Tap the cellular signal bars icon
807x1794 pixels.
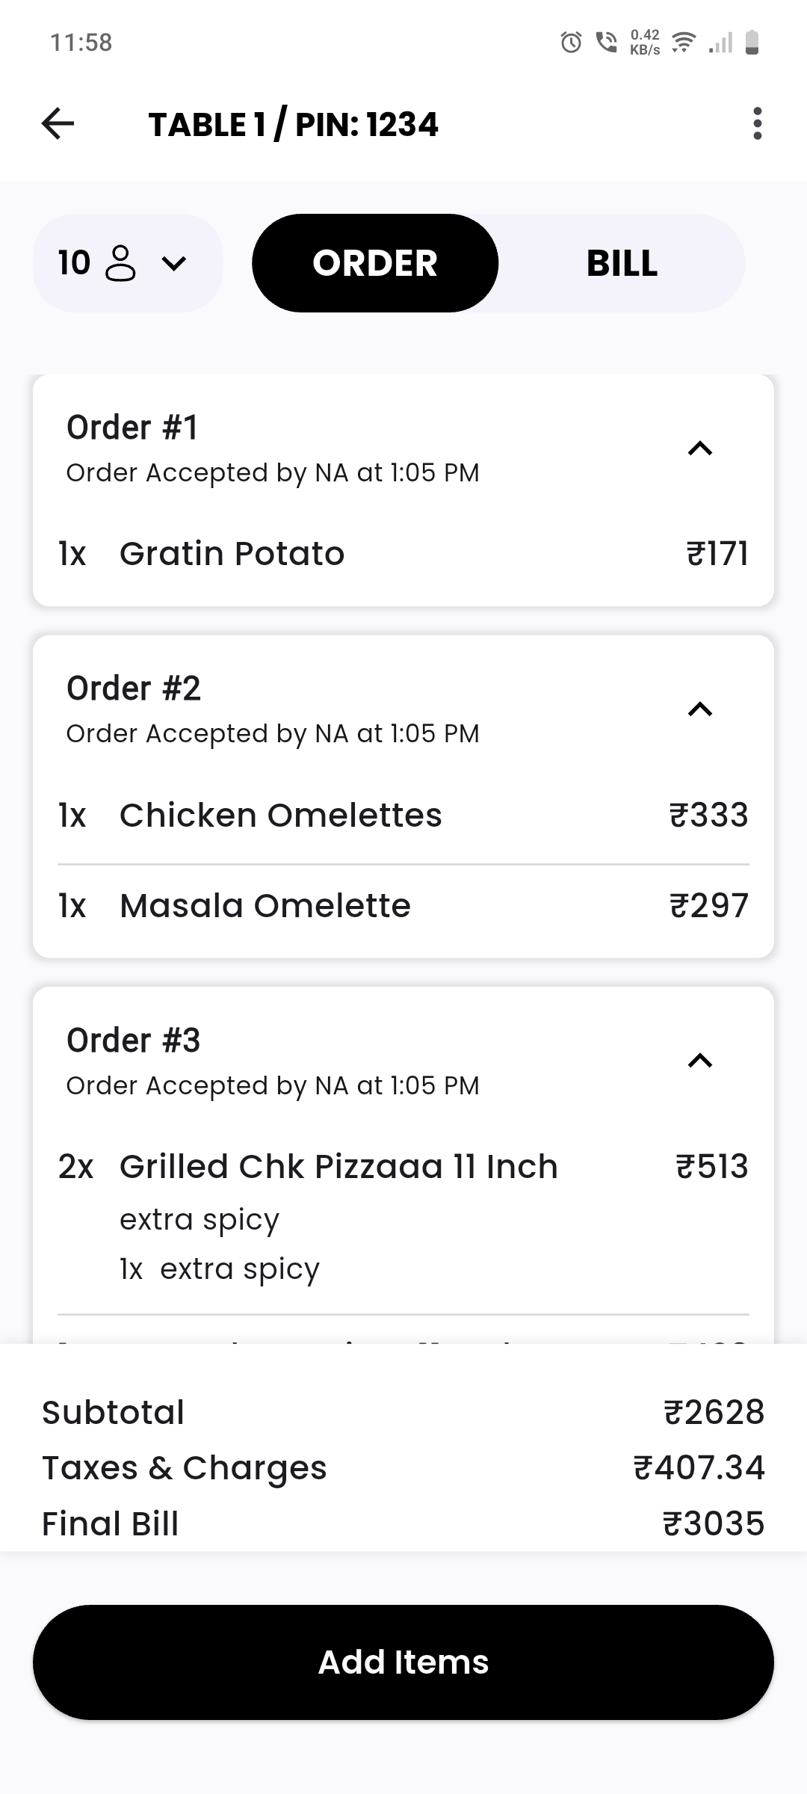(x=720, y=43)
